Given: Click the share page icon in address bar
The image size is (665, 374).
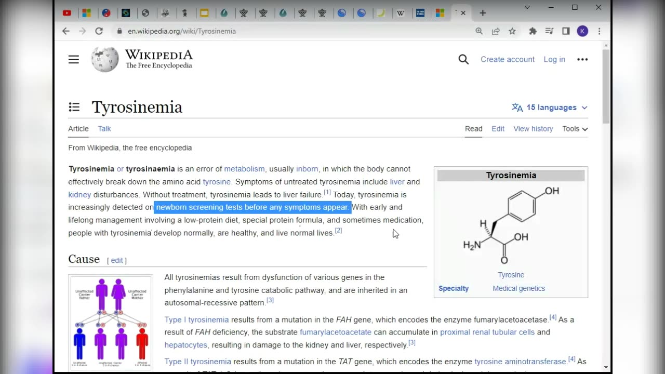Looking at the screenshot, I should 496,31.
